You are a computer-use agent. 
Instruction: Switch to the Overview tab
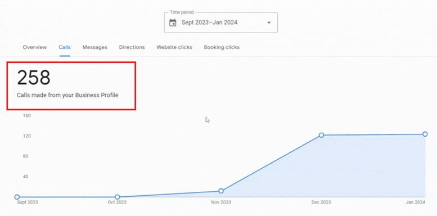(x=35, y=47)
